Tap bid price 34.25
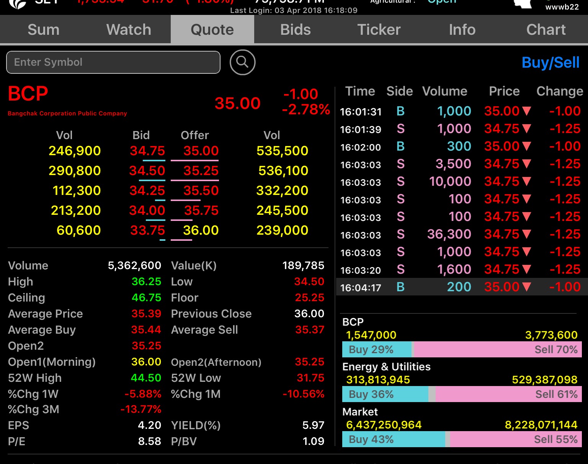The image size is (588, 464). [x=147, y=191]
